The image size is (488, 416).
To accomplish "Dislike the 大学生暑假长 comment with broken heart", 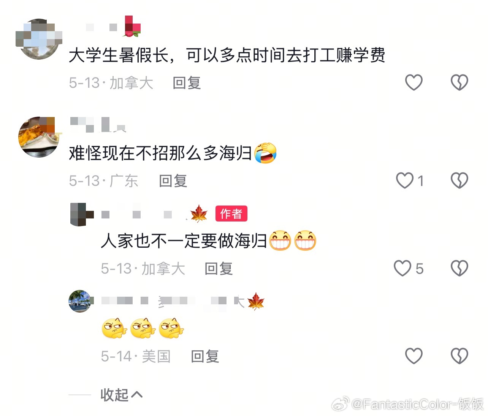I will [x=459, y=82].
